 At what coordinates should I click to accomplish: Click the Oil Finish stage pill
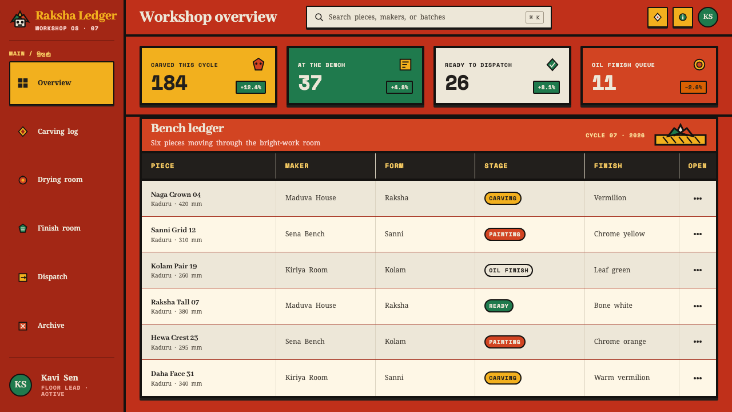pos(508,270)
